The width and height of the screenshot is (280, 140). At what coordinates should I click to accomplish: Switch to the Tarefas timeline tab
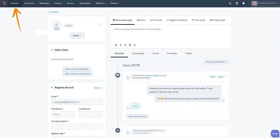pyautogui.click(x=188, y=53)
